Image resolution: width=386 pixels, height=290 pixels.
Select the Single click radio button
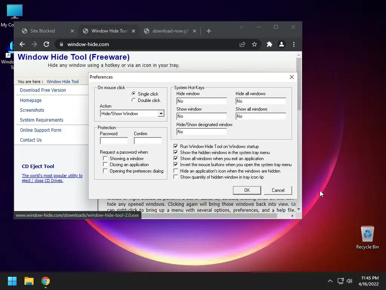pos(133,94)
